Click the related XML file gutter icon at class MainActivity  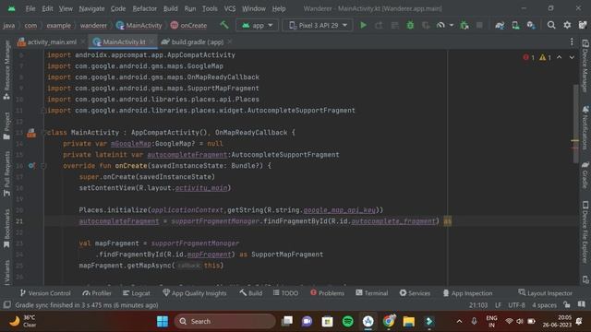(x=31, y=133)
